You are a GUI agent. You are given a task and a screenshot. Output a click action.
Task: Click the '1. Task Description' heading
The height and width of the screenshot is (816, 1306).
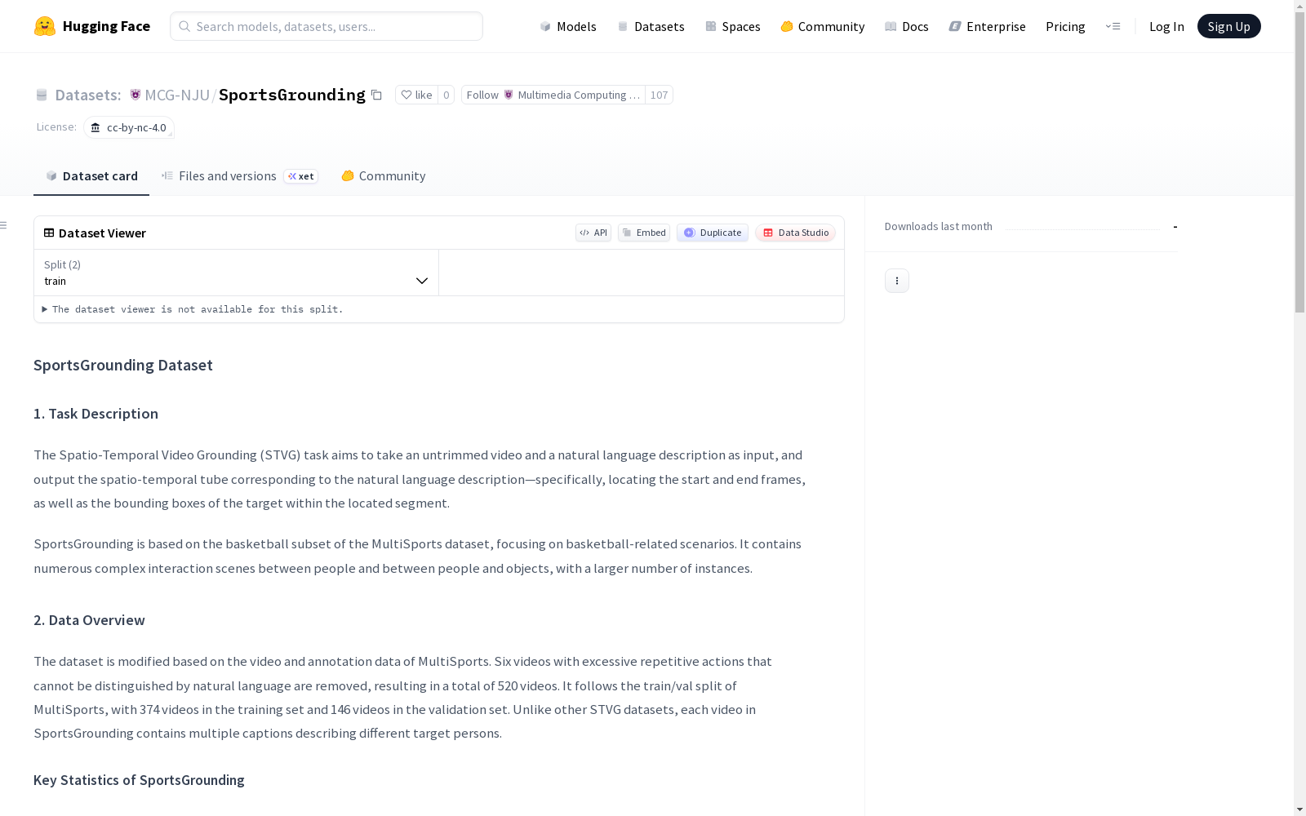coord(96,414)
